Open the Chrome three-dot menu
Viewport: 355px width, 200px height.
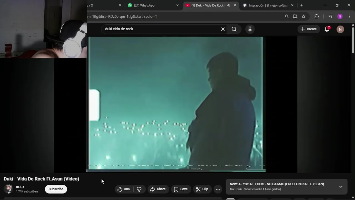349,16
